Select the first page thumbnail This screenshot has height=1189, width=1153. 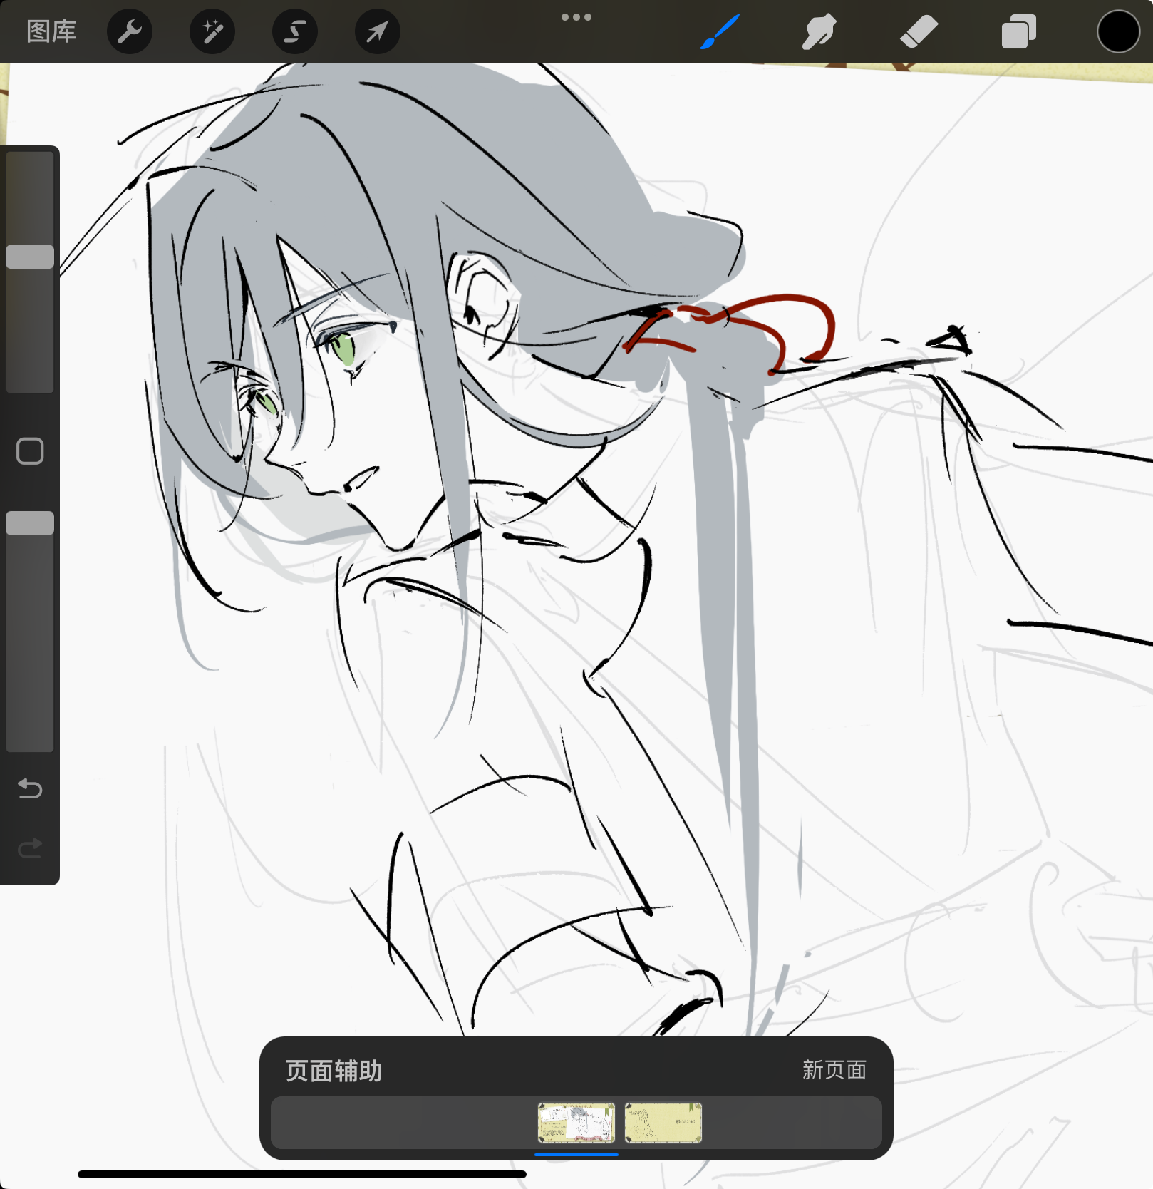[x=576, y=1123]
